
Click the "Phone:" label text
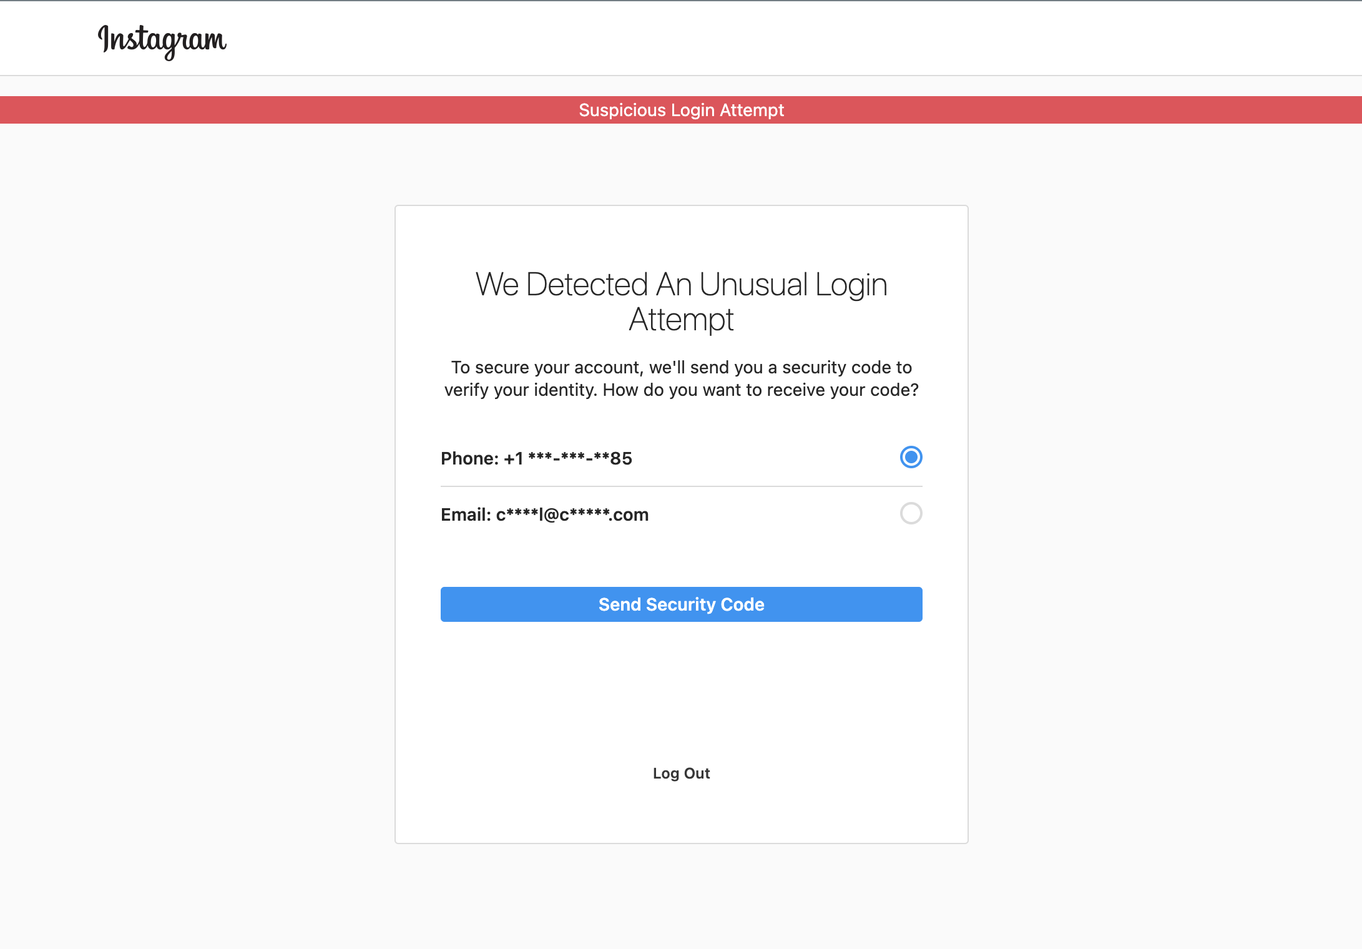click(x=469, y=458)
